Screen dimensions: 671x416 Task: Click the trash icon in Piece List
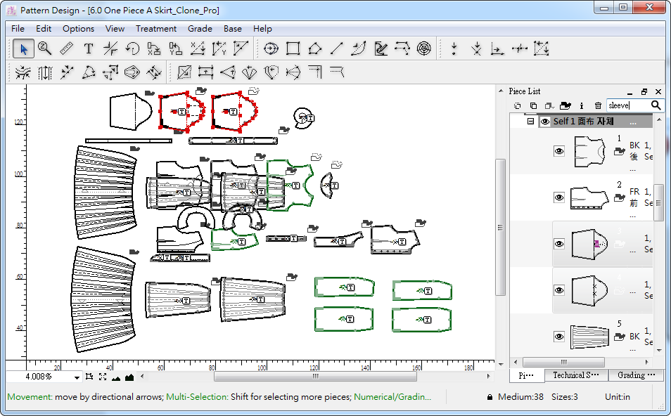point(598,105)
